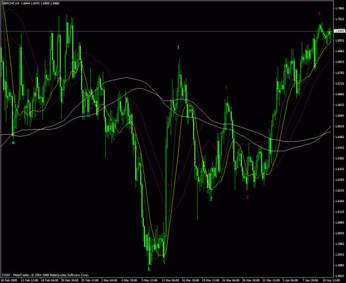Click the '7 Apr 20:00' time axis label
Viewport: 346px width, 283px height.
[x=311, y=280]
